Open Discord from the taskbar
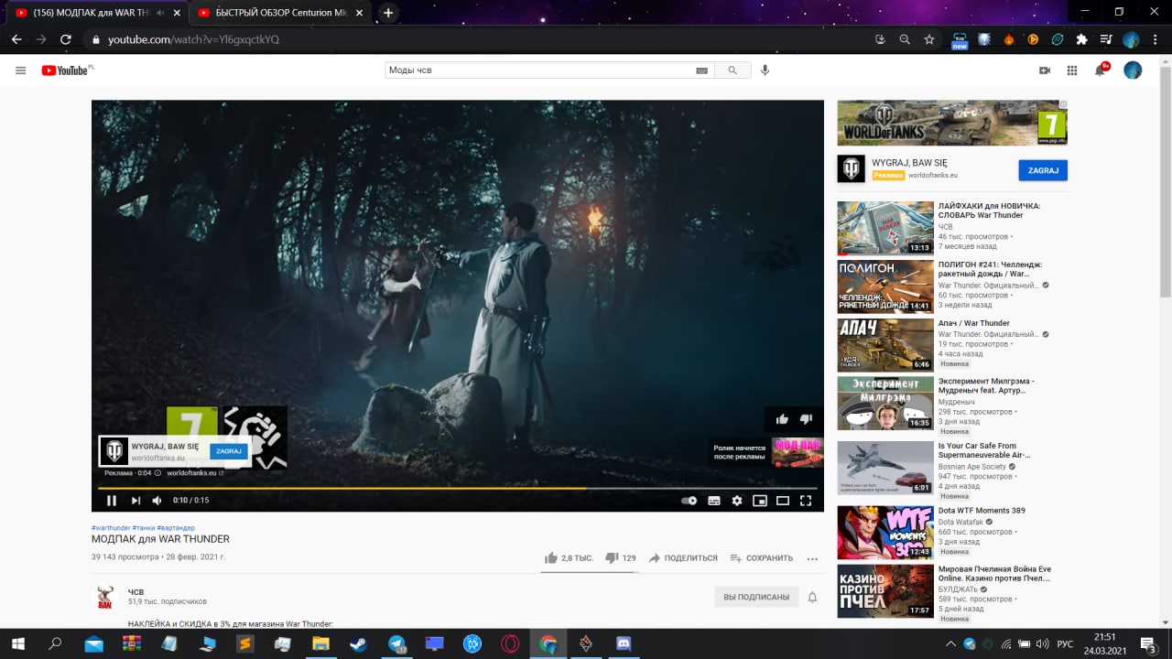This screenshot has height=659, width=1172. (x=624, y=643)
